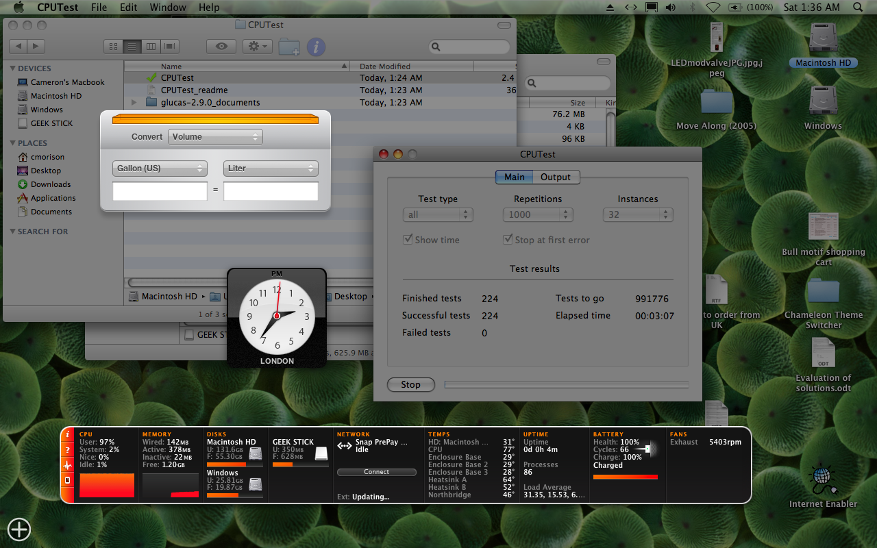Click the Finder back arrow button
This screenshot has width=877, height=548.
point(18,47)
